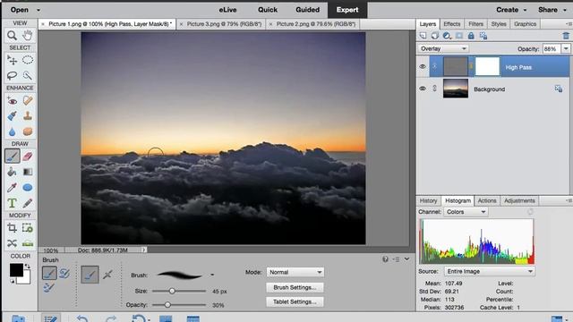This screenshot has width=573, height=322.
Task: Open the histogram Channel Colors dropdown
Action: [x=466, y=212]
